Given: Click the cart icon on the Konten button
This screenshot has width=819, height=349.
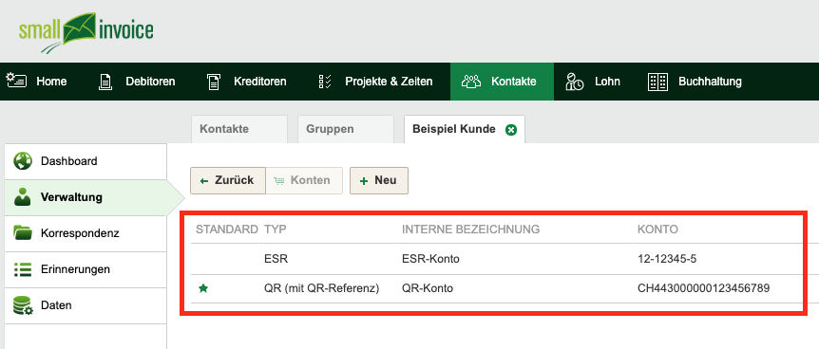Looking at the screenshot, I should 279,180.
